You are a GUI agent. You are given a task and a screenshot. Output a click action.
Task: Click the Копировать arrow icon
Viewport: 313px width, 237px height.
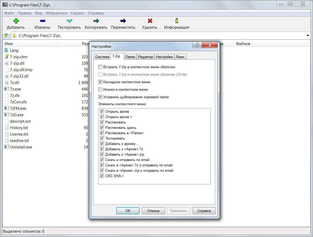tap(96, 21)
